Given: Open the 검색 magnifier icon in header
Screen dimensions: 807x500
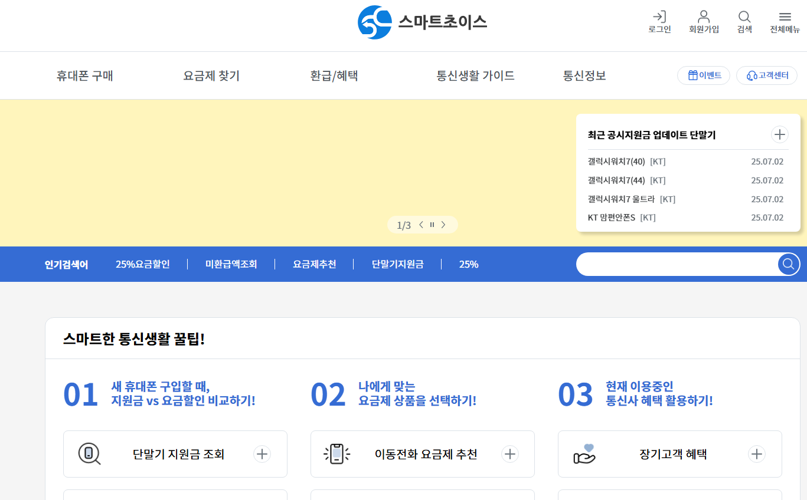Looking at the screenshot, I should click(744, 22).
